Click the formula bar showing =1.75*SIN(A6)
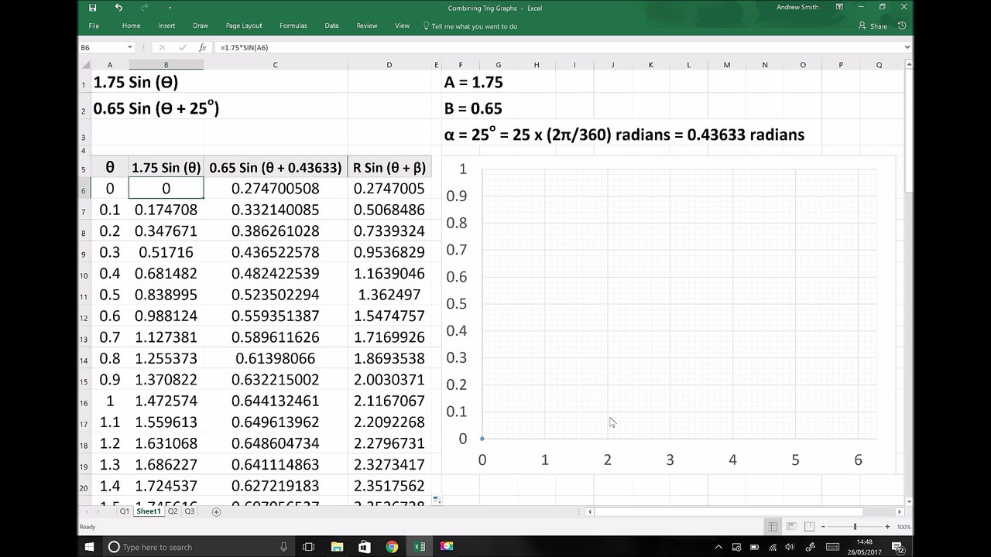 coord(557,47)
